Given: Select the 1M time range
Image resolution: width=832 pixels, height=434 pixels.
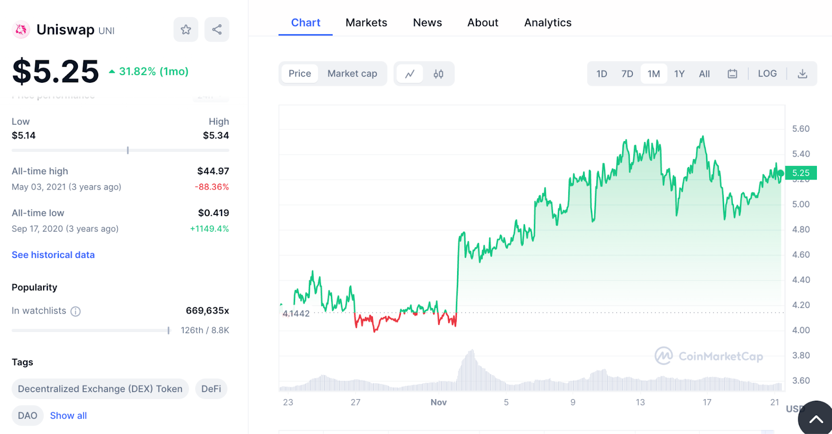Looking at the screenshot, I should 654,74.
